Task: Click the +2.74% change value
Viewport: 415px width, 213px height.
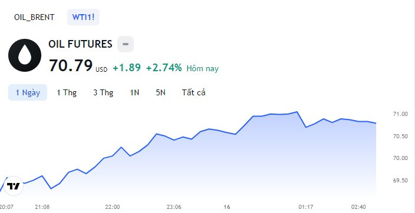Action: tap(164, 68)
